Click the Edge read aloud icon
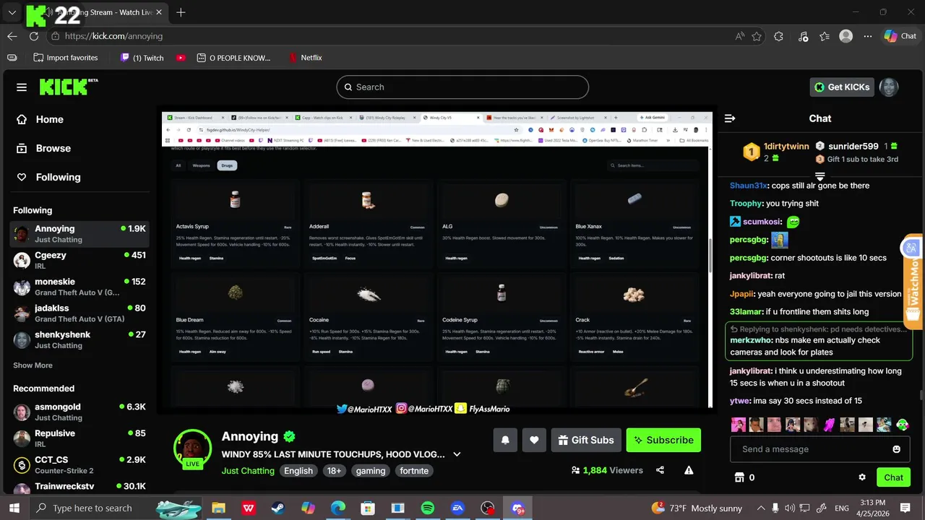Screen dimensions: 925x520 tap(739, 36)
